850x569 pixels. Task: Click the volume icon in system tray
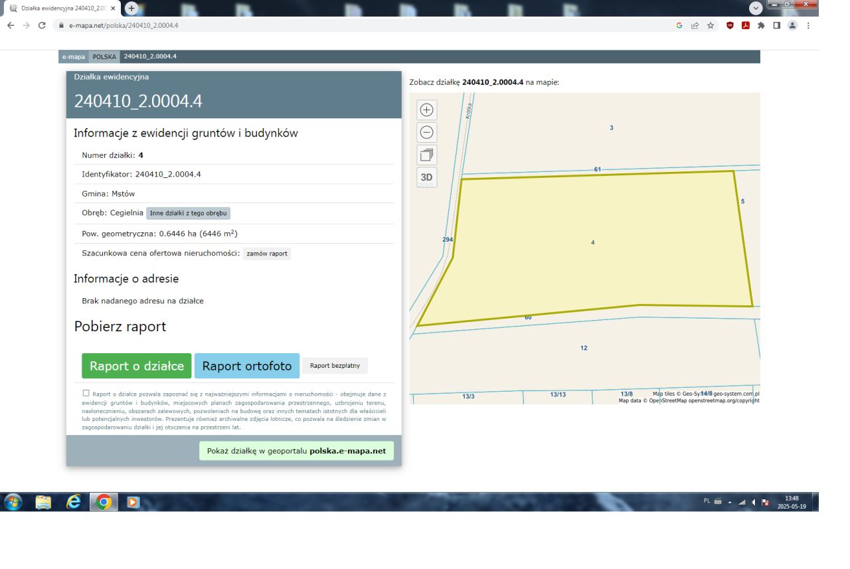point(753,503)
